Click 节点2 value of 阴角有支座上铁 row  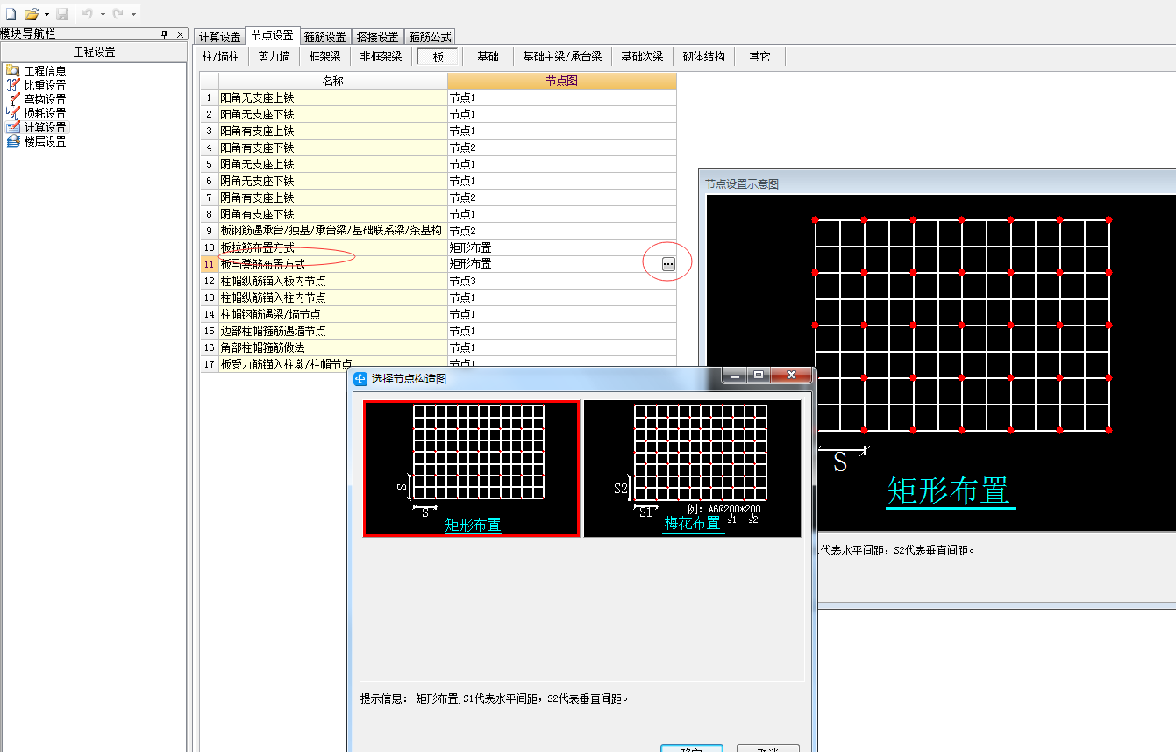coord(562,197)
